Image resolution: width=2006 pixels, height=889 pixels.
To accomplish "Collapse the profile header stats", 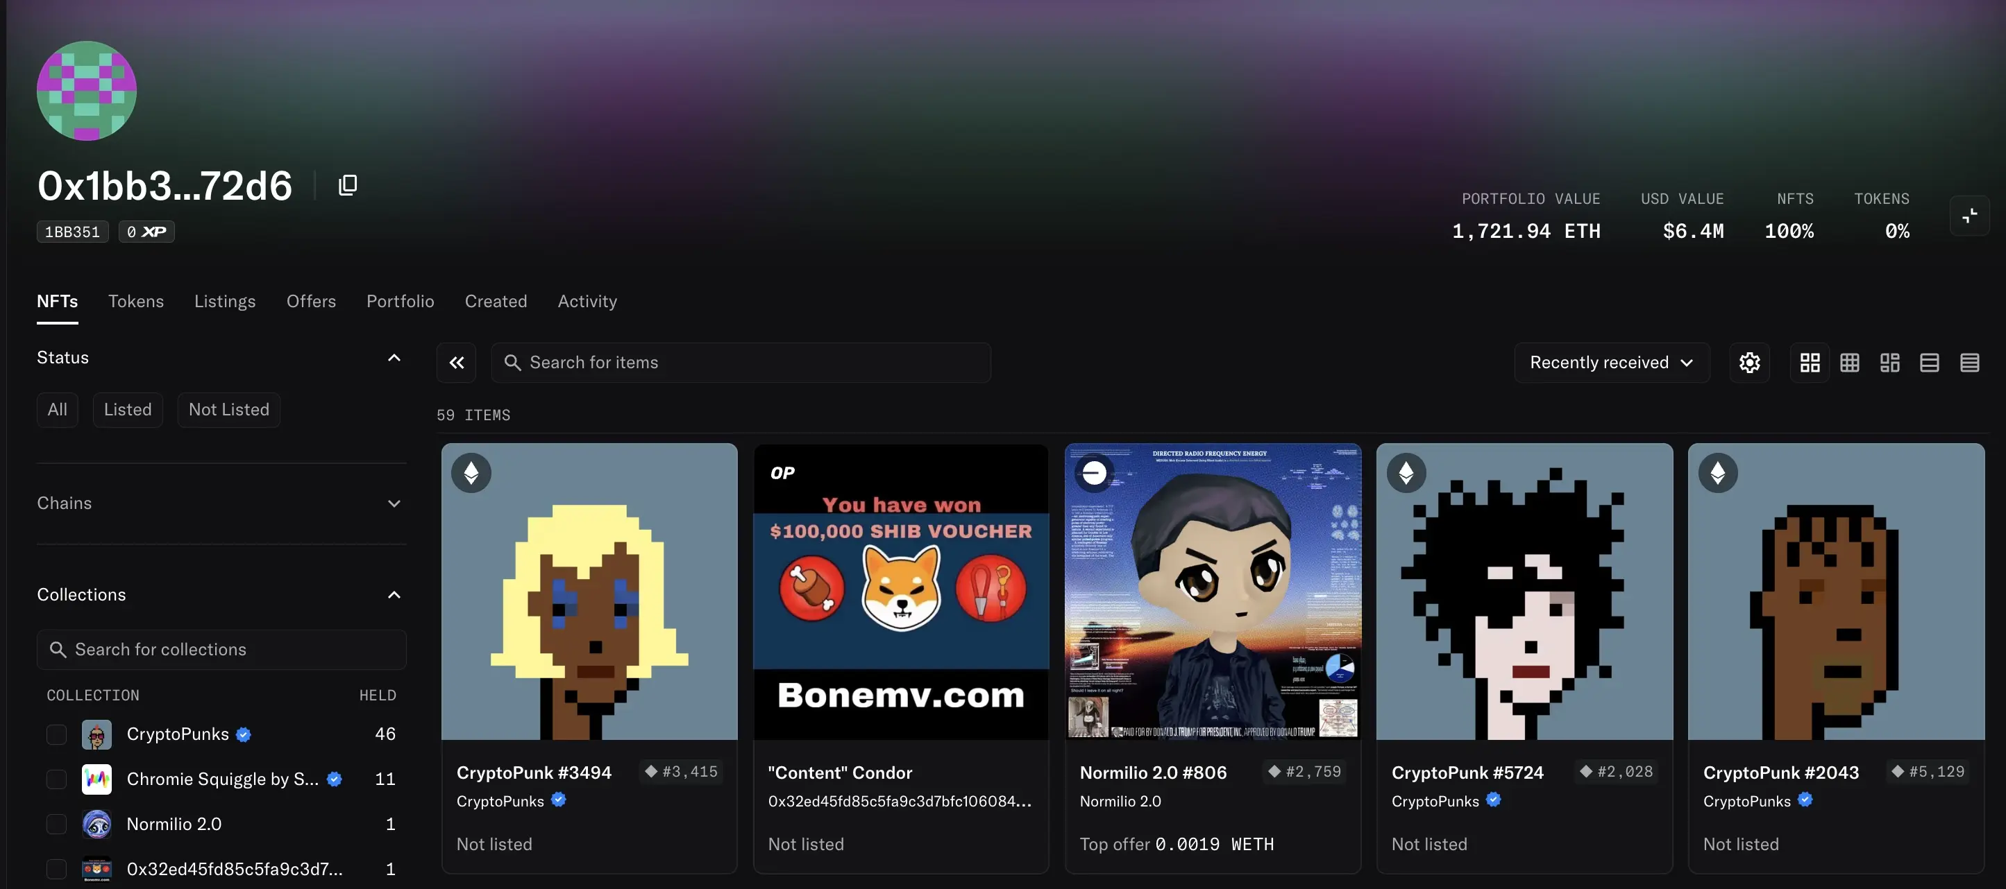I will (1969, 216).
